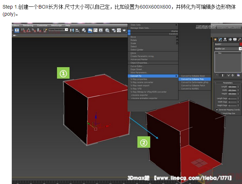
Task: Toggle the Angle Snap button
Action: click(x=29, y=30)
